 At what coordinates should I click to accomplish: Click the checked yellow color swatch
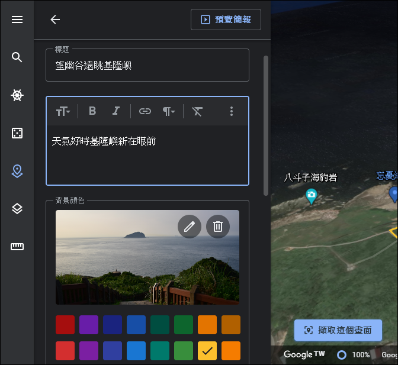(x=207, y=351)
